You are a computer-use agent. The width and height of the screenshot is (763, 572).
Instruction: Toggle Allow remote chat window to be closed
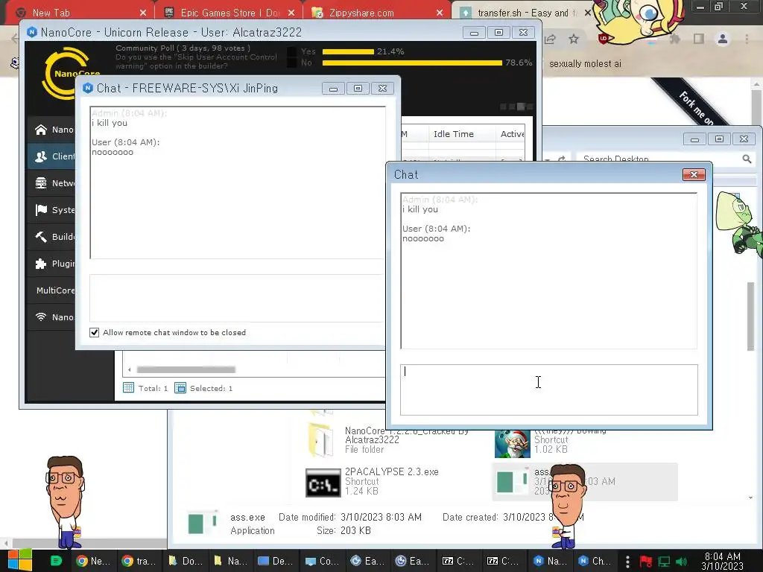tap(95, 332)
